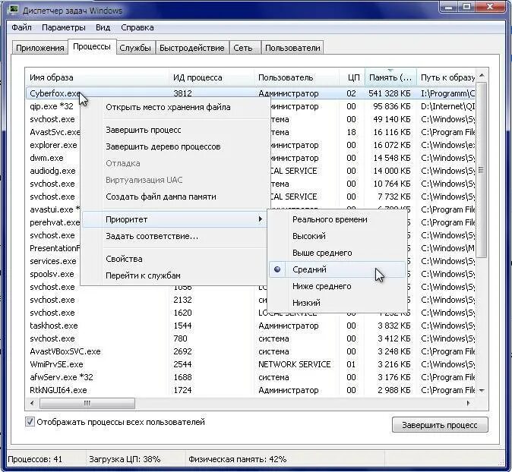Close the Task Manager window
Viewport: 512px width, 472px height.
[490, 7]
